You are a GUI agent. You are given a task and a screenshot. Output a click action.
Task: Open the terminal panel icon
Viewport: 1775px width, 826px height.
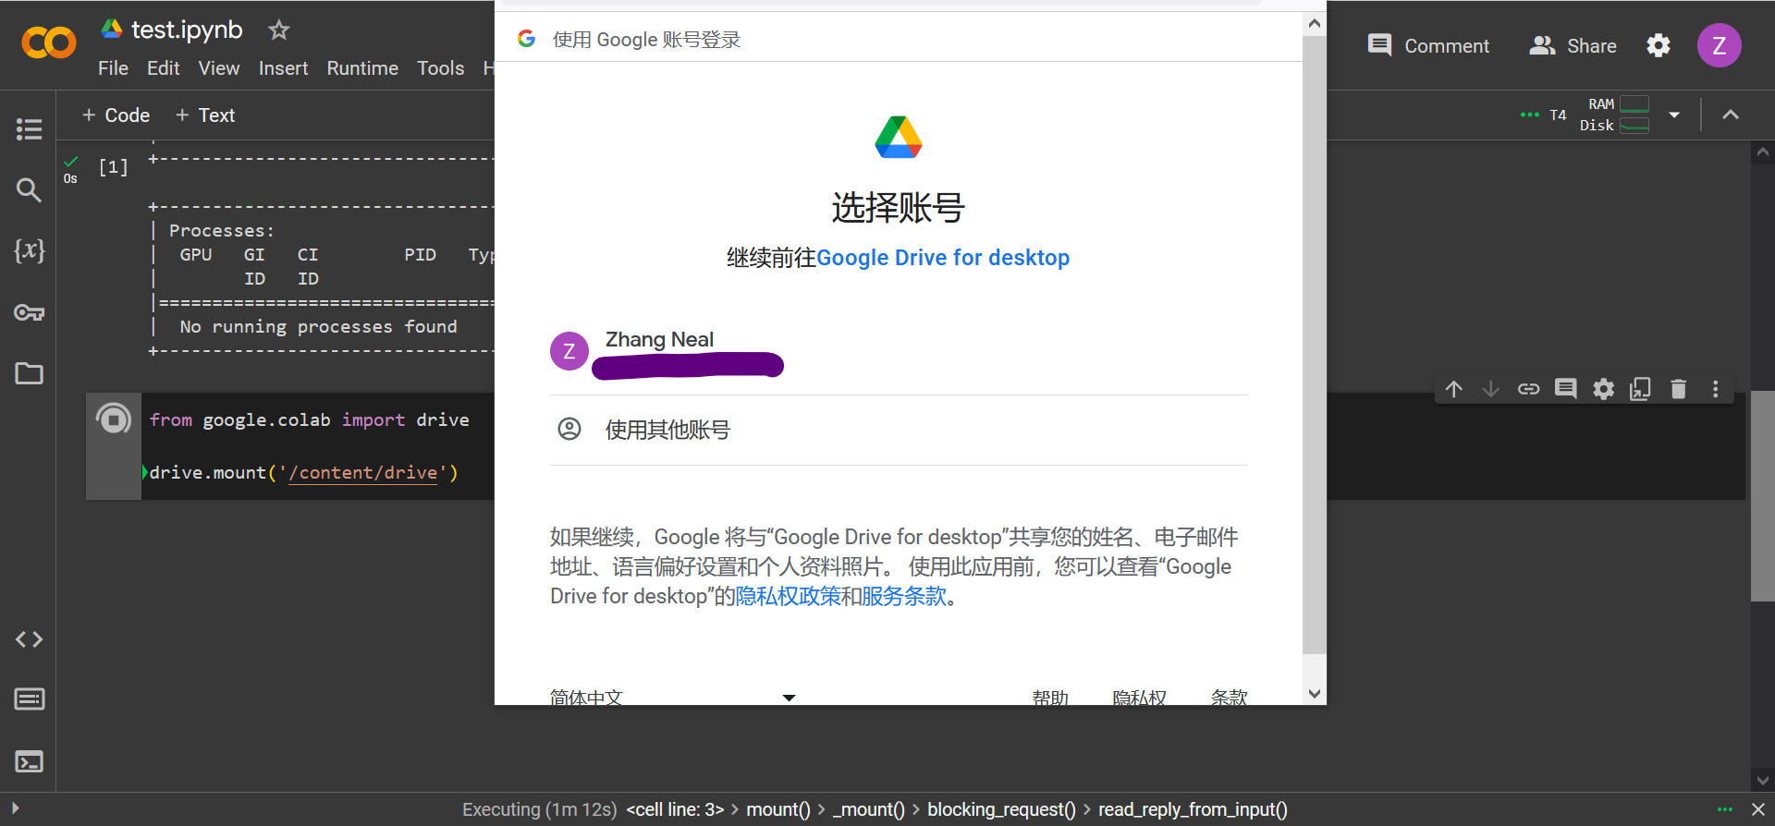click(29, 761)
